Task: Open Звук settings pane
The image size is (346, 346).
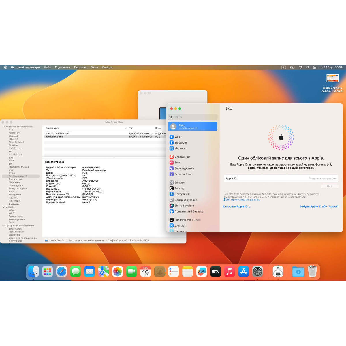Action: [193, 163]
